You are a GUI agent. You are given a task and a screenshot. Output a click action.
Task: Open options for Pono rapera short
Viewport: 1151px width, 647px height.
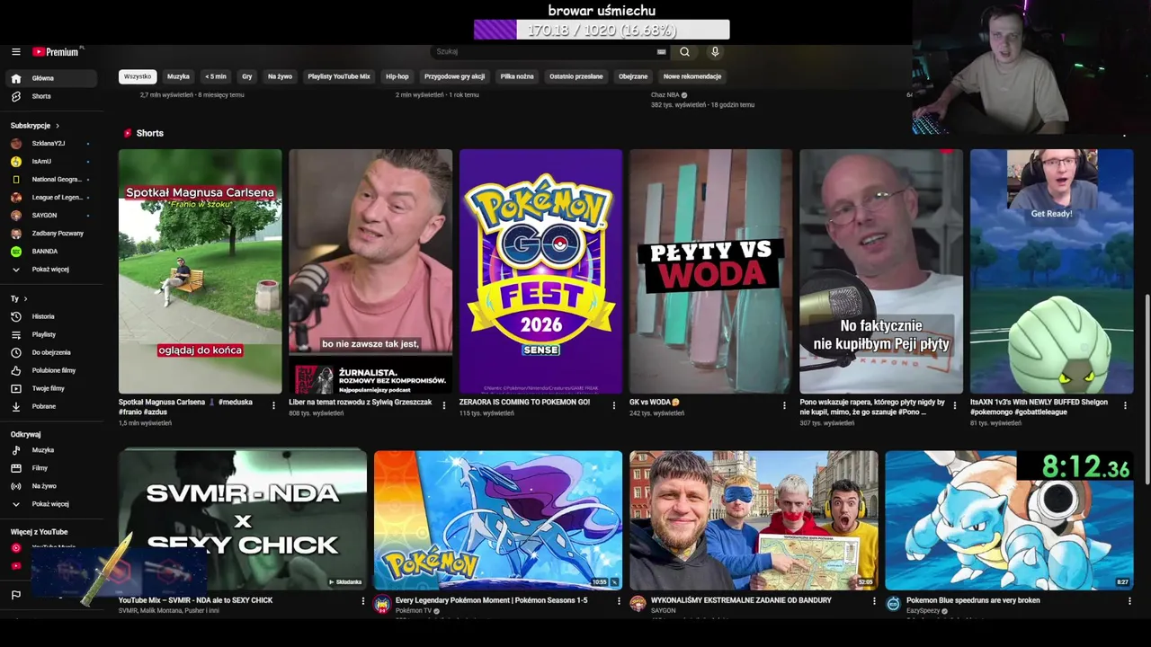tap(955, 405)
